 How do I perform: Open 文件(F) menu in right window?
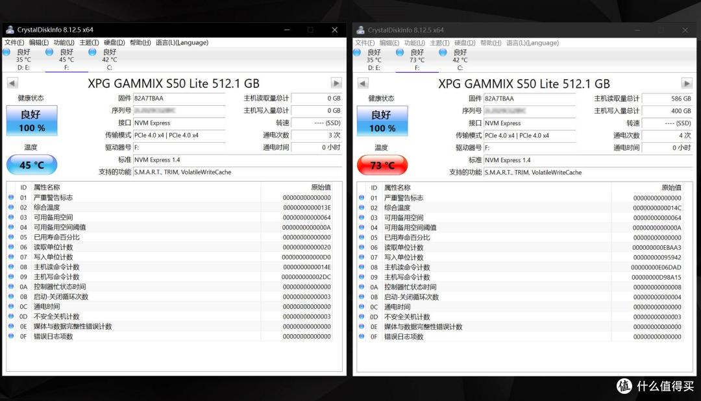click(x=365, y=43)
